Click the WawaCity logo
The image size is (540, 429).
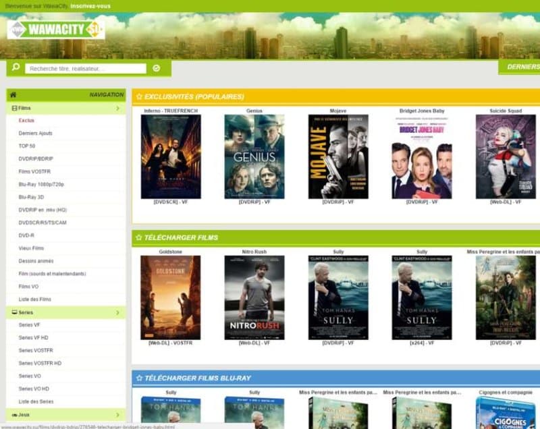pyautogui.click(x=56, y=30)
